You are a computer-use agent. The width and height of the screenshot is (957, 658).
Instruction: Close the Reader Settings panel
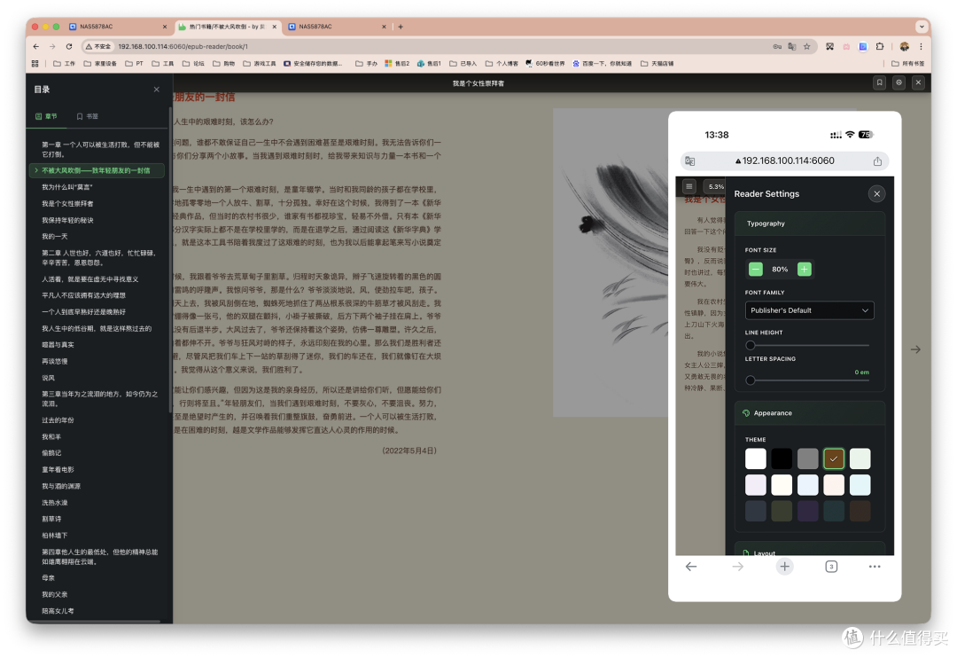point(876,193)
